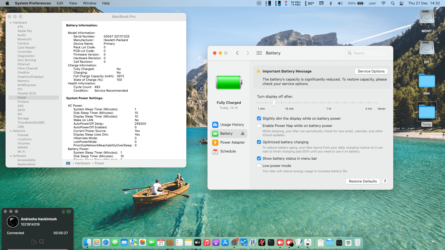Open Usage History pane icon
Image resolution: width=445 pixels, height=250 pixels.
(215, 125)
